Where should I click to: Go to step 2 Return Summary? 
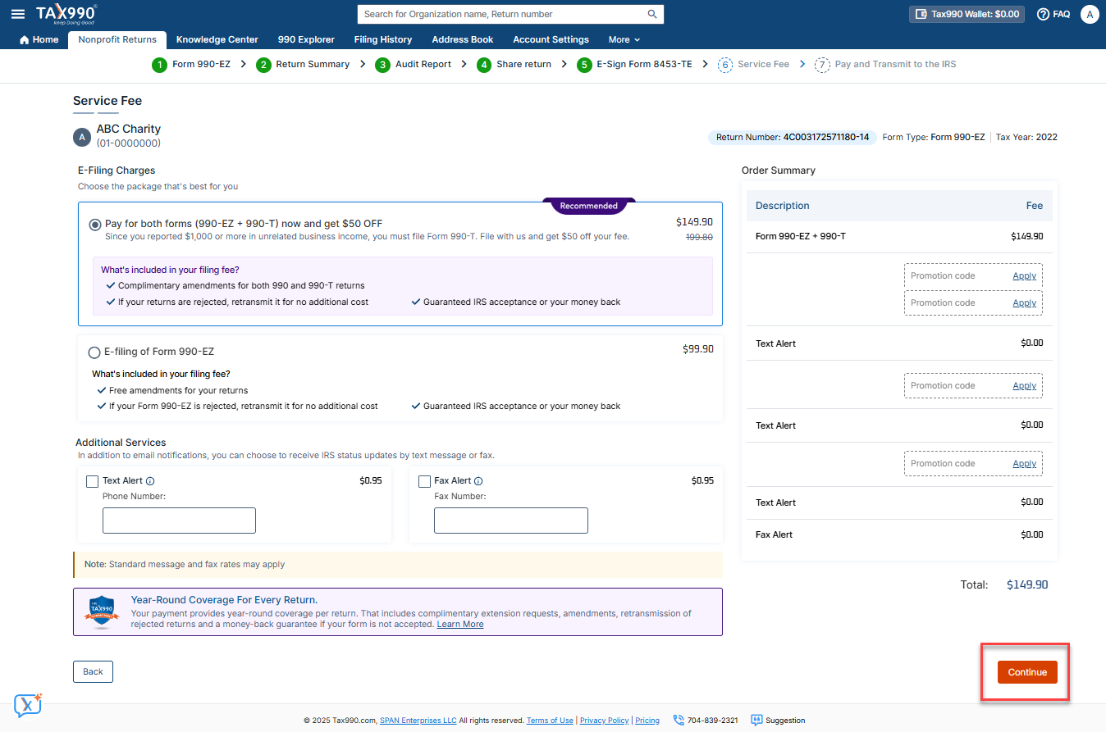(304, 65)
